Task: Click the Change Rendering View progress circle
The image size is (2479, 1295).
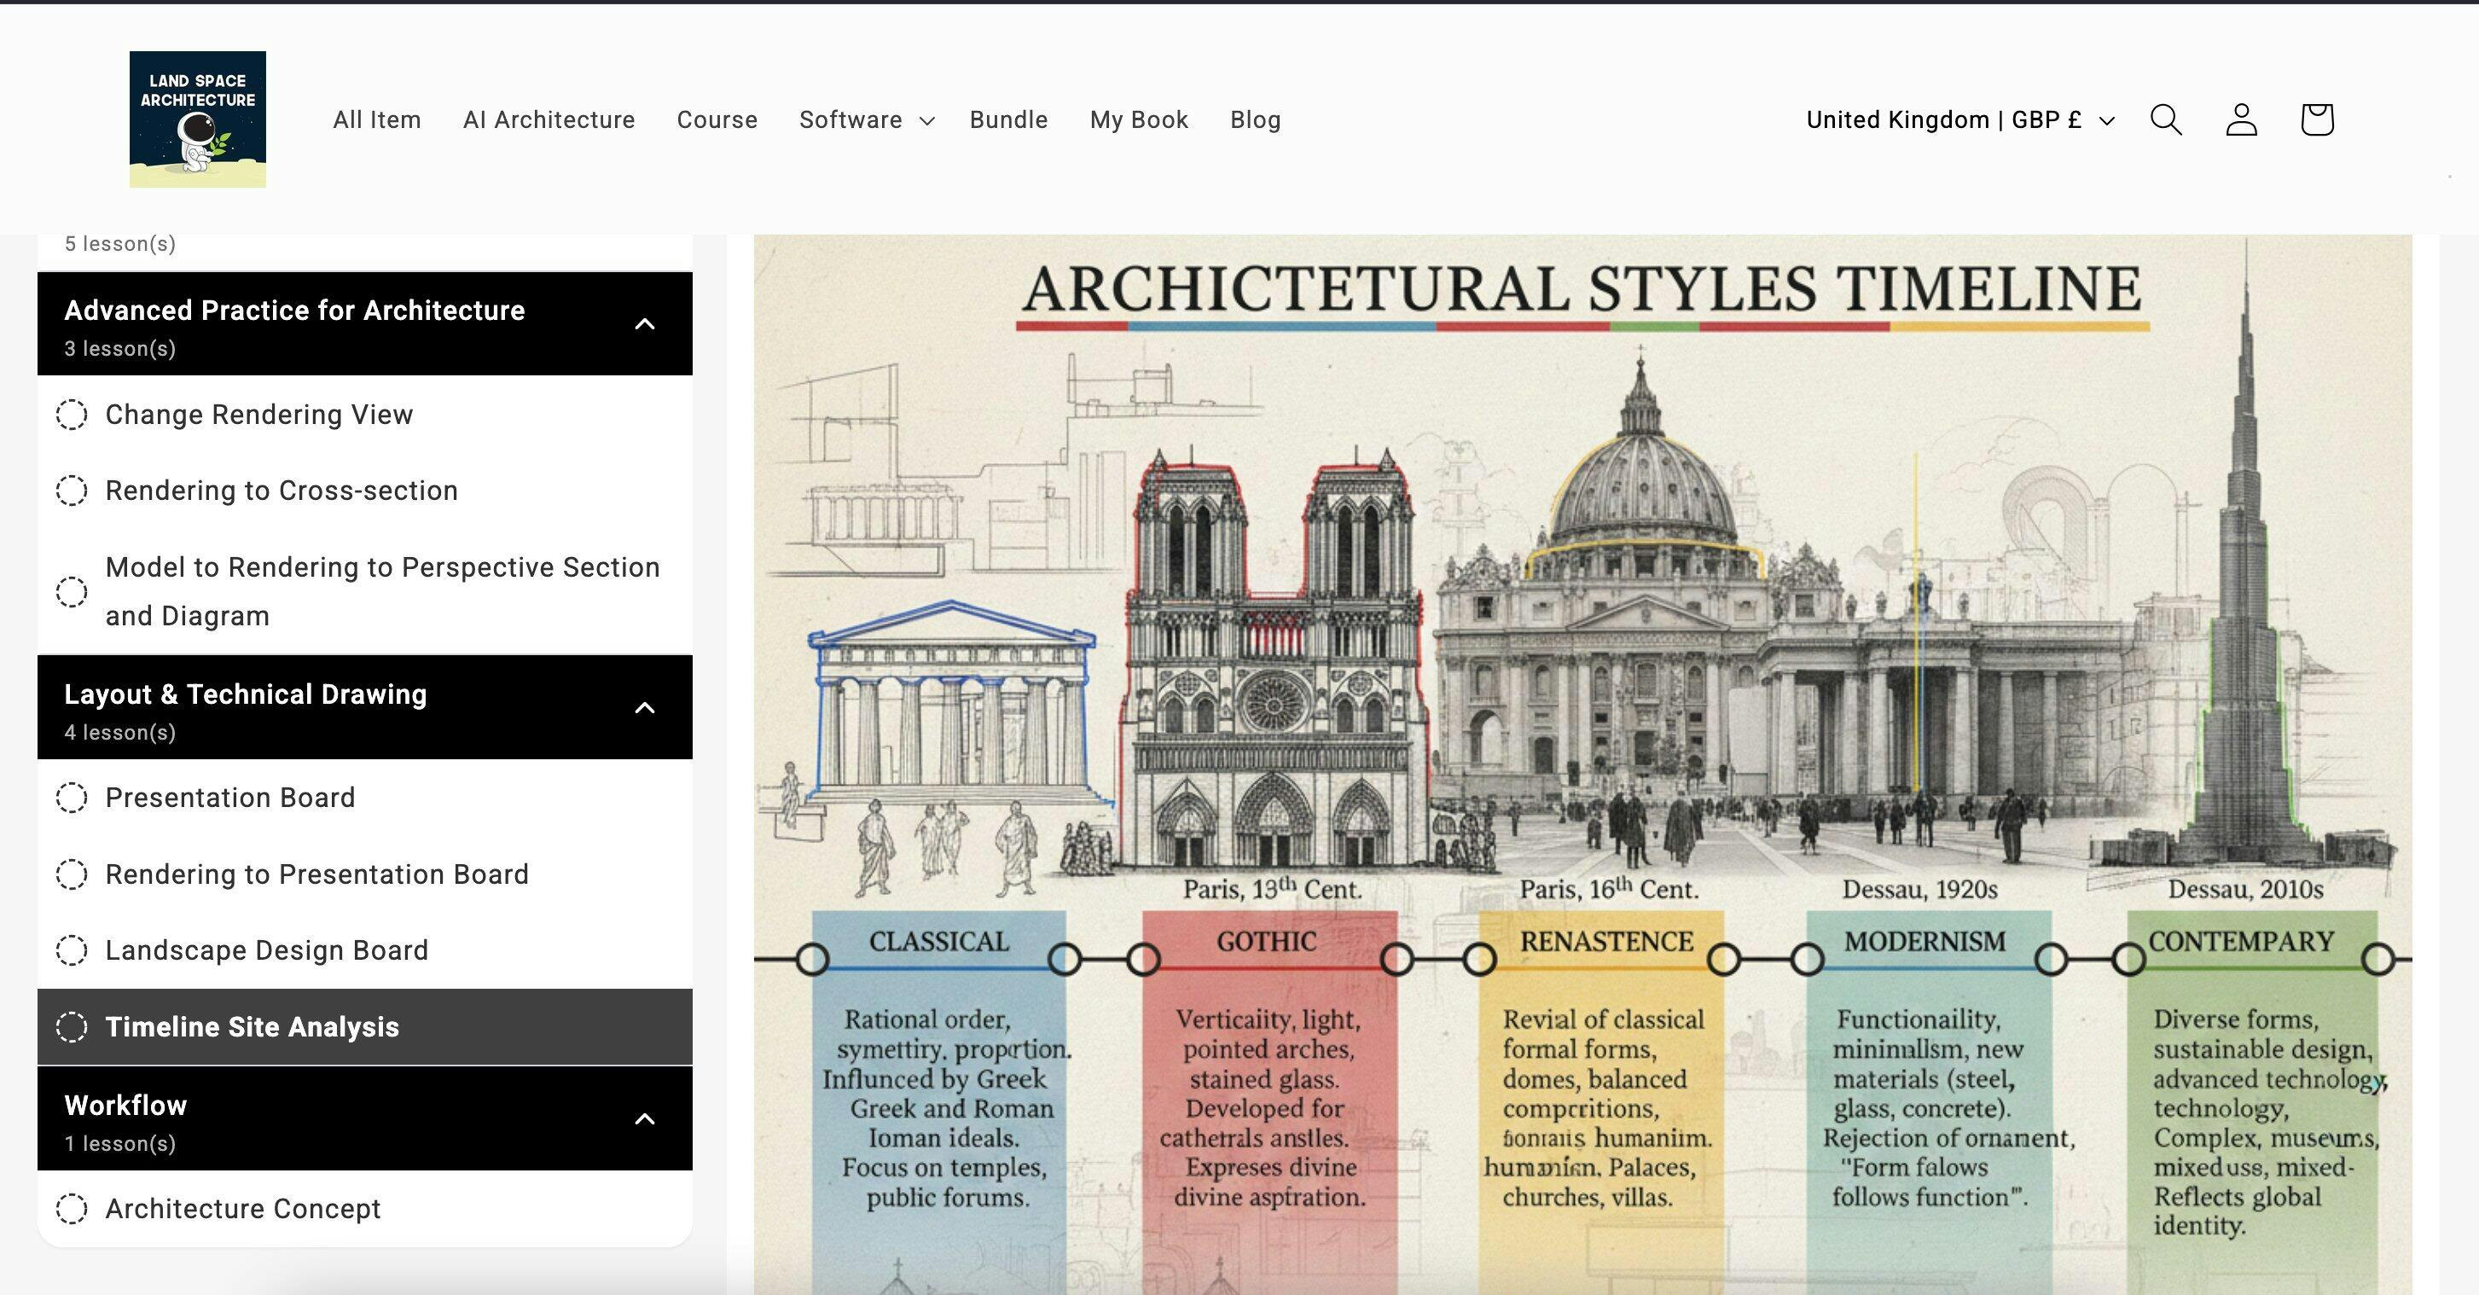Action: 71,415
